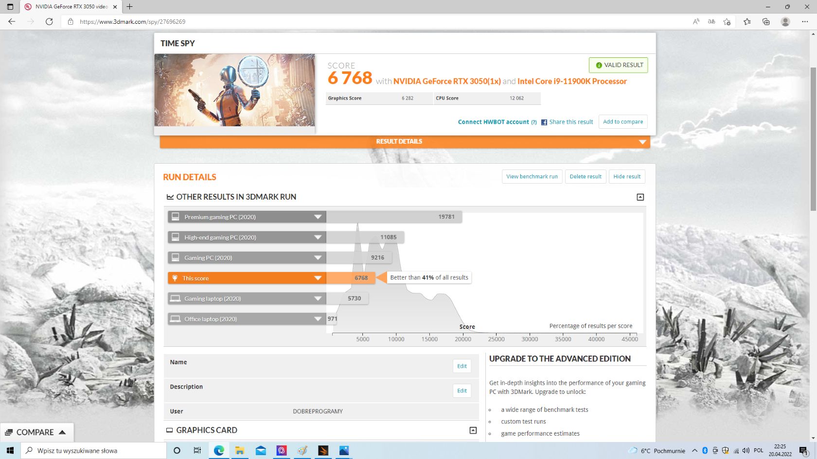Expand the RESULT DETAILS banner
This screenshot has width=817, height=459.
click(642, 141)
